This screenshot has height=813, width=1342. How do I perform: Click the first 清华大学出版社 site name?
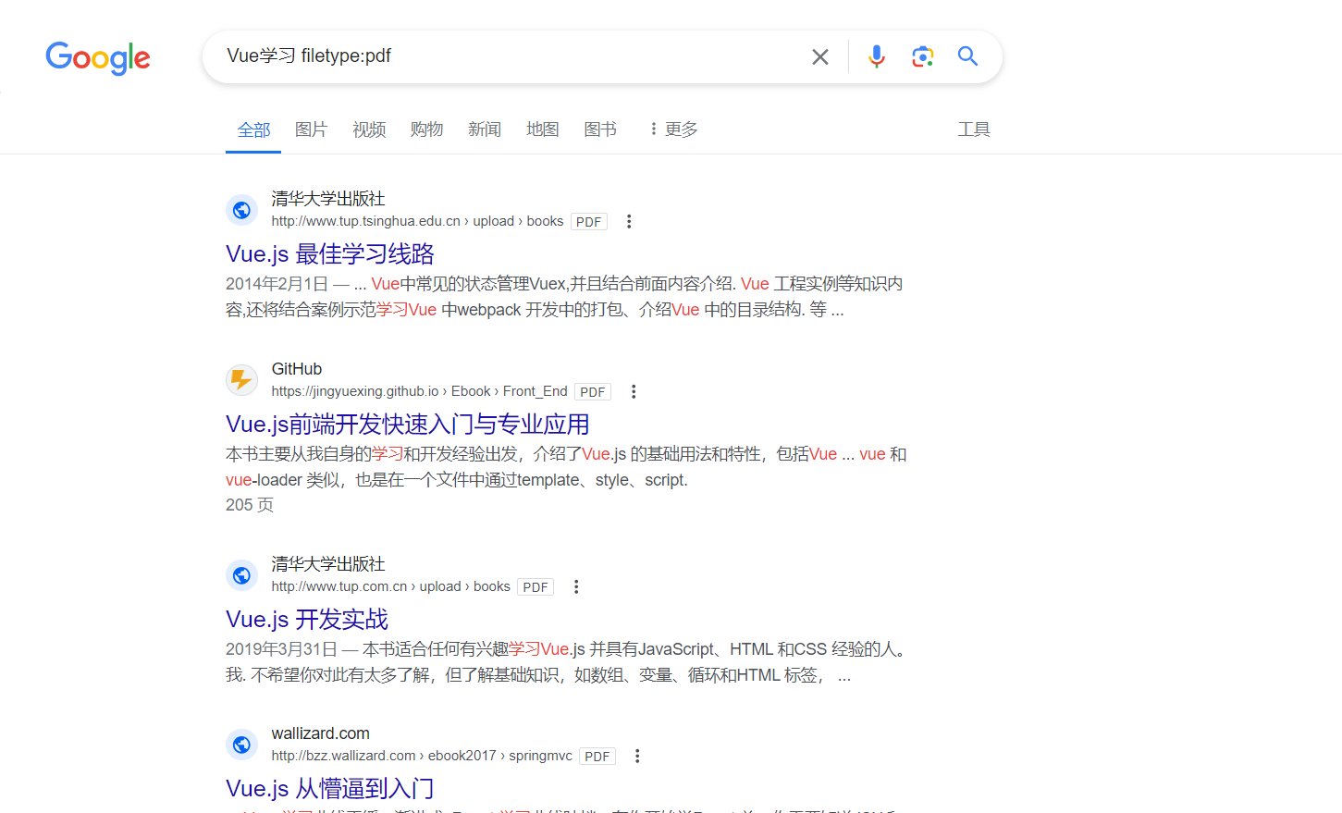[328, 199]
